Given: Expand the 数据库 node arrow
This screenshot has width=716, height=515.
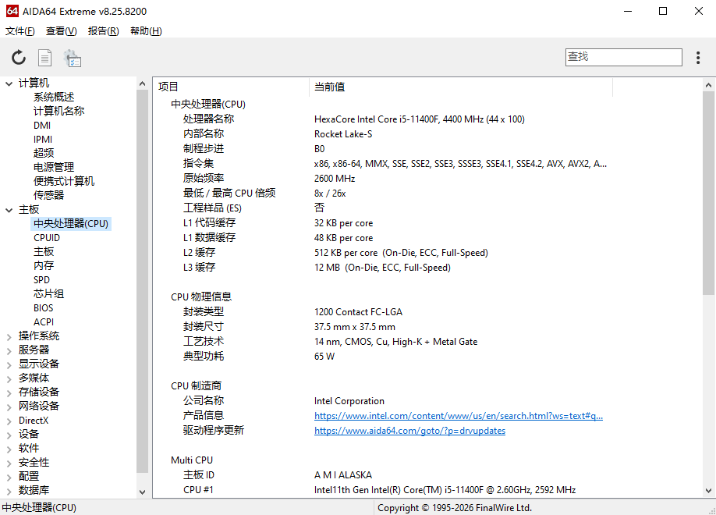Looking at the screenshot, I should pyautogui.click(x=9, y=492).
